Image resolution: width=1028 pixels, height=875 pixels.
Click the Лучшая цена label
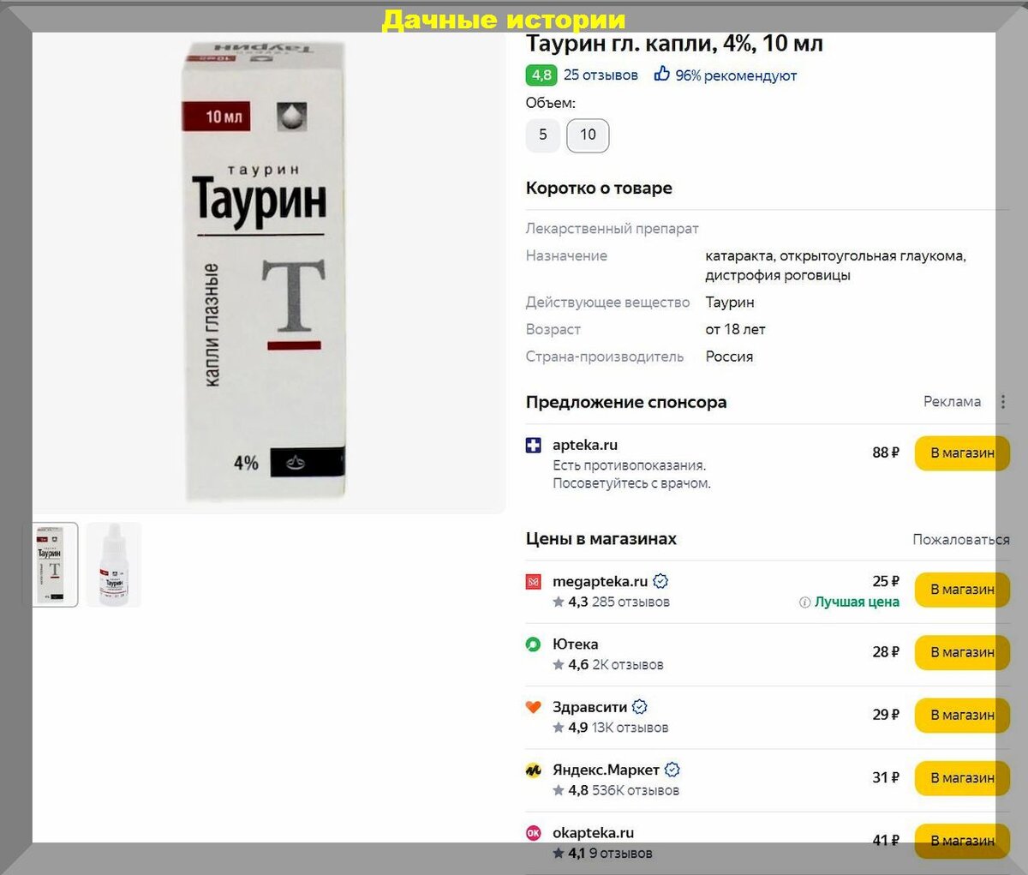click(857, 602)
